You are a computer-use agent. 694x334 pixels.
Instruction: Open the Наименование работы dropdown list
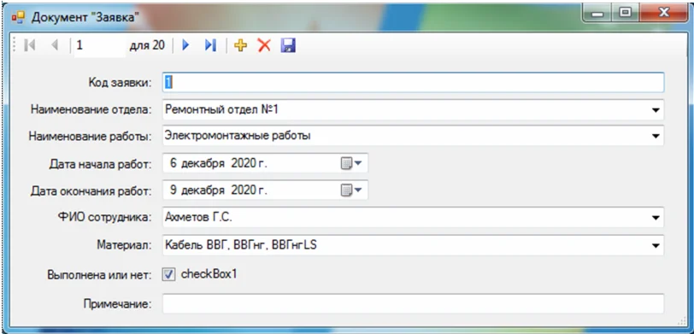656,137
